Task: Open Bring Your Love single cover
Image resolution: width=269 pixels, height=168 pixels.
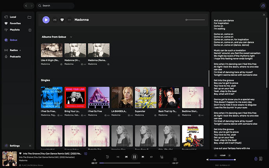Action: (x=75, y=97)
